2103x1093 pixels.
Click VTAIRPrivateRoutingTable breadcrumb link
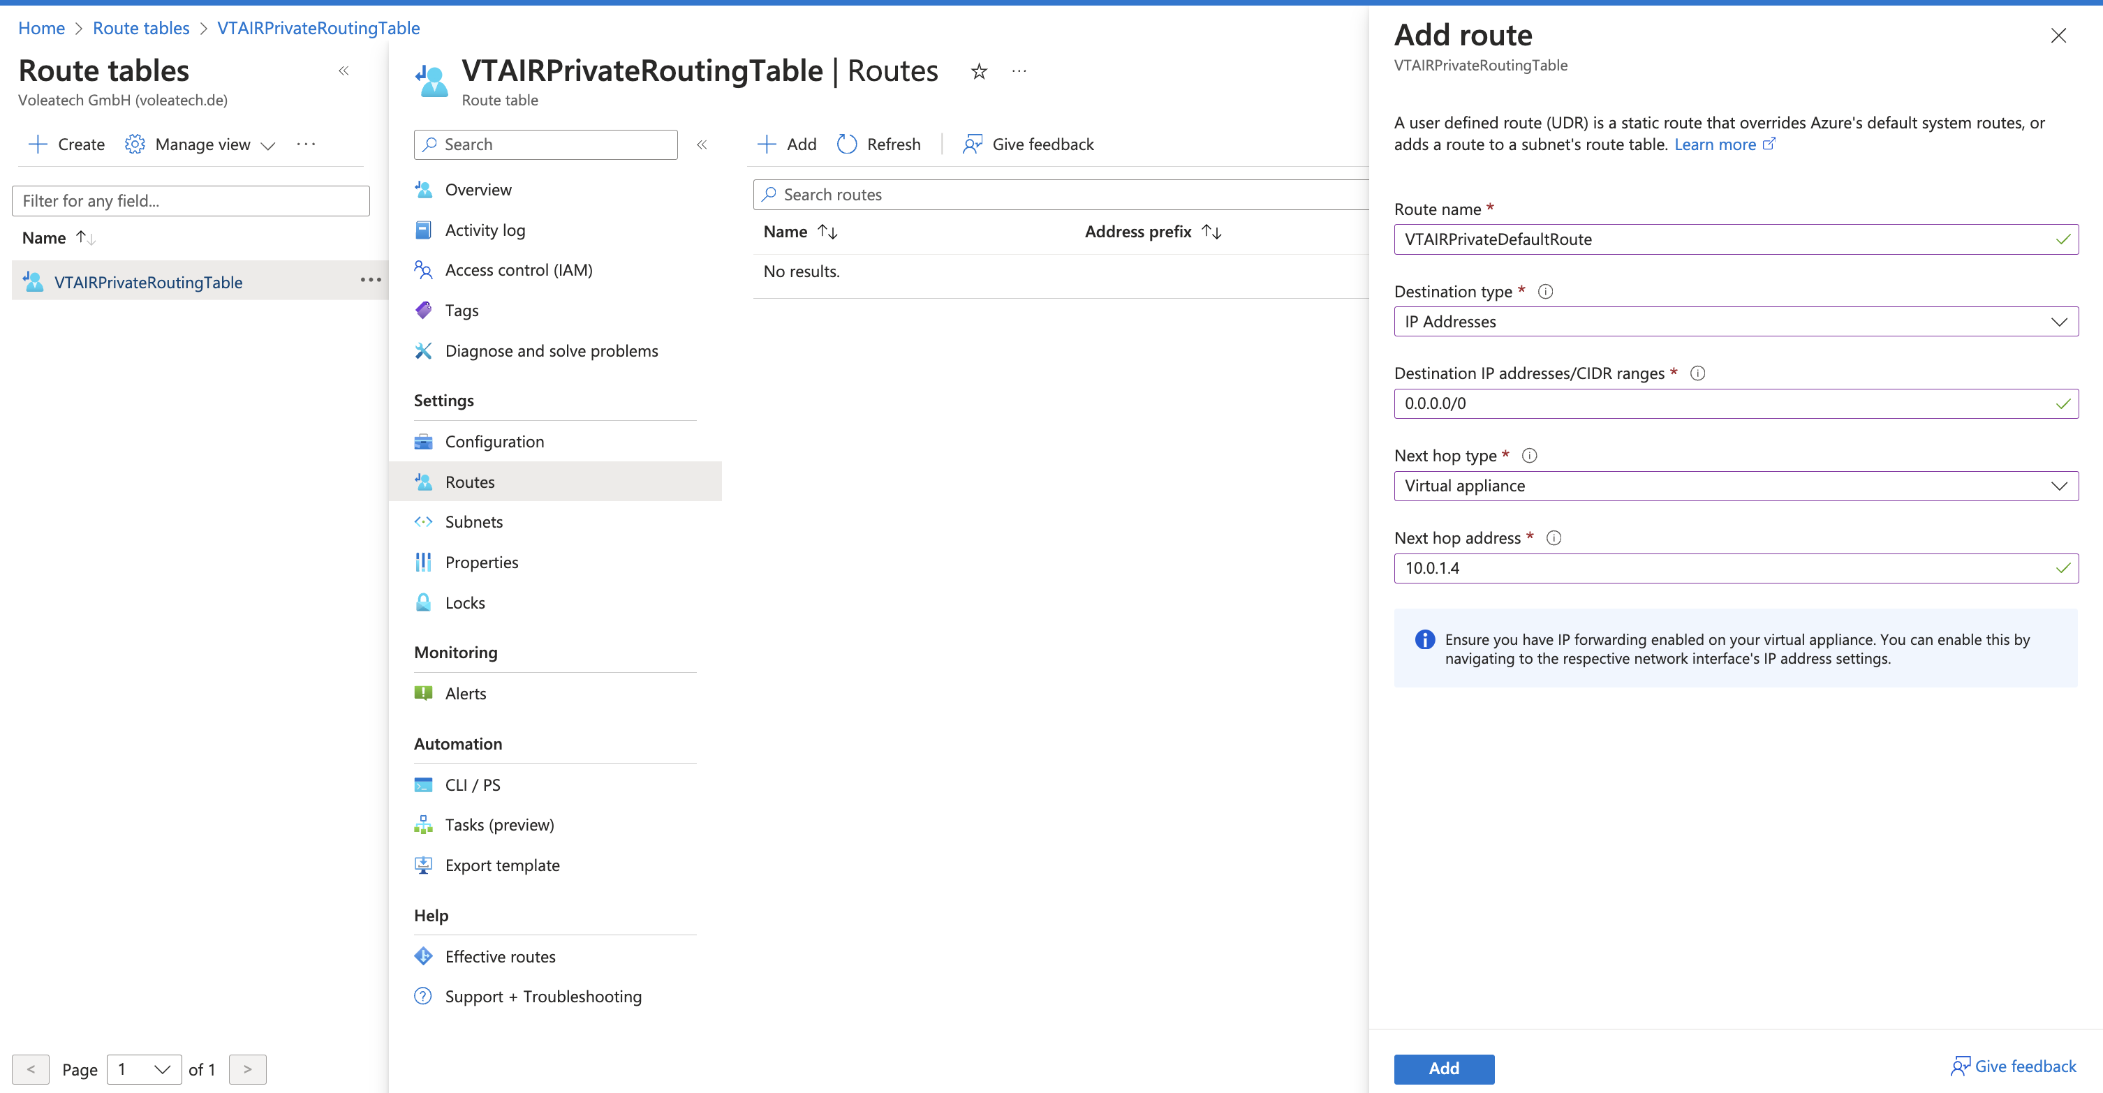(318, 28)
